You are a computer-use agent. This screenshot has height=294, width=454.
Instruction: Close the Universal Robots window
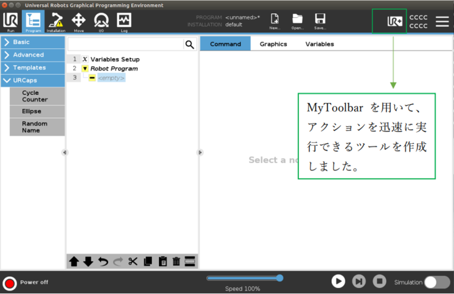(x=4, y=5)
